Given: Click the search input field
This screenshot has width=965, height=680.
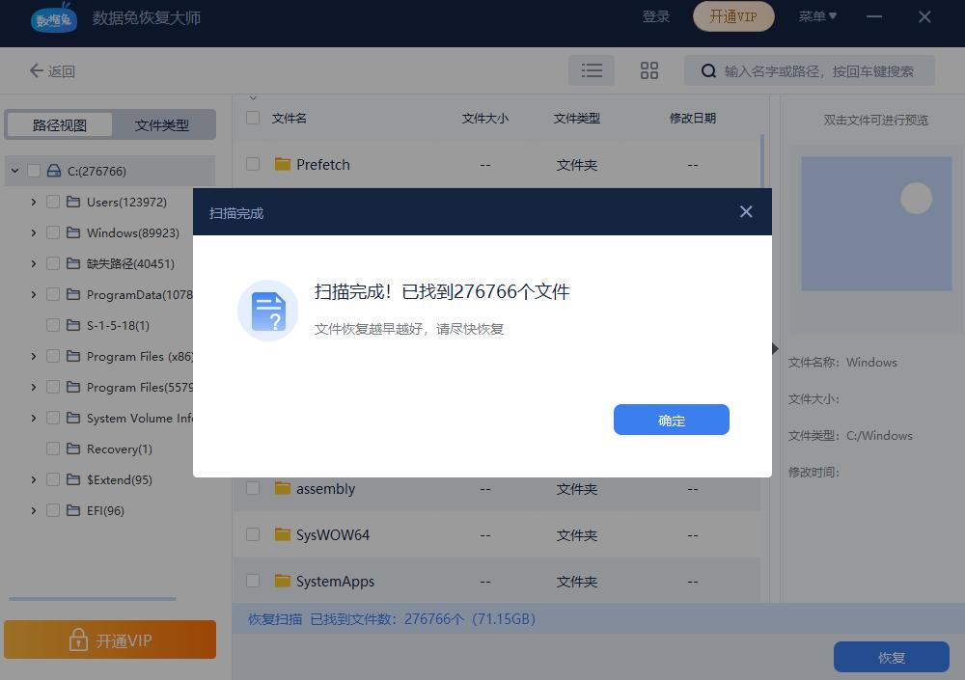Looking at the screenshot, I should pyautogui.click(x=811, y=69).
